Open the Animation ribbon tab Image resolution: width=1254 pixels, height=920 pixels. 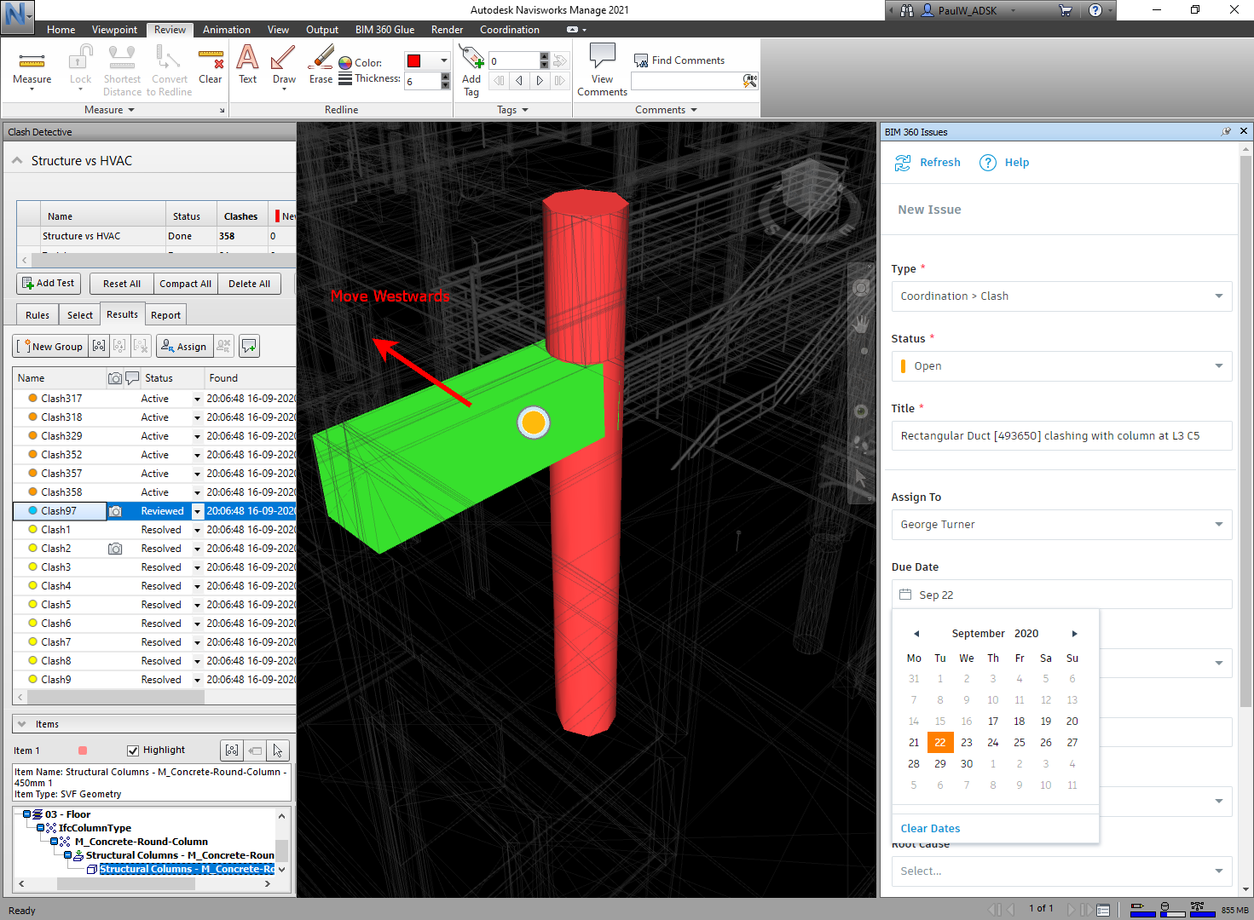click(x=226, y=29)
